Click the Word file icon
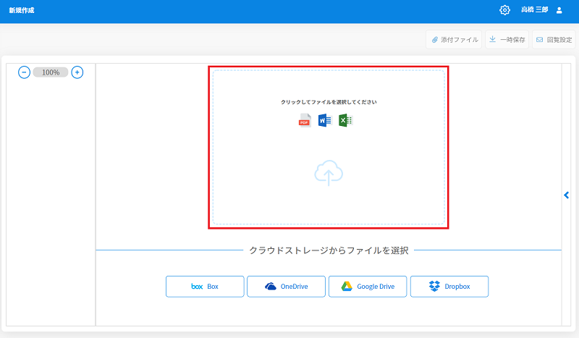Screen dimensions: 579x338 coord(325,120)
